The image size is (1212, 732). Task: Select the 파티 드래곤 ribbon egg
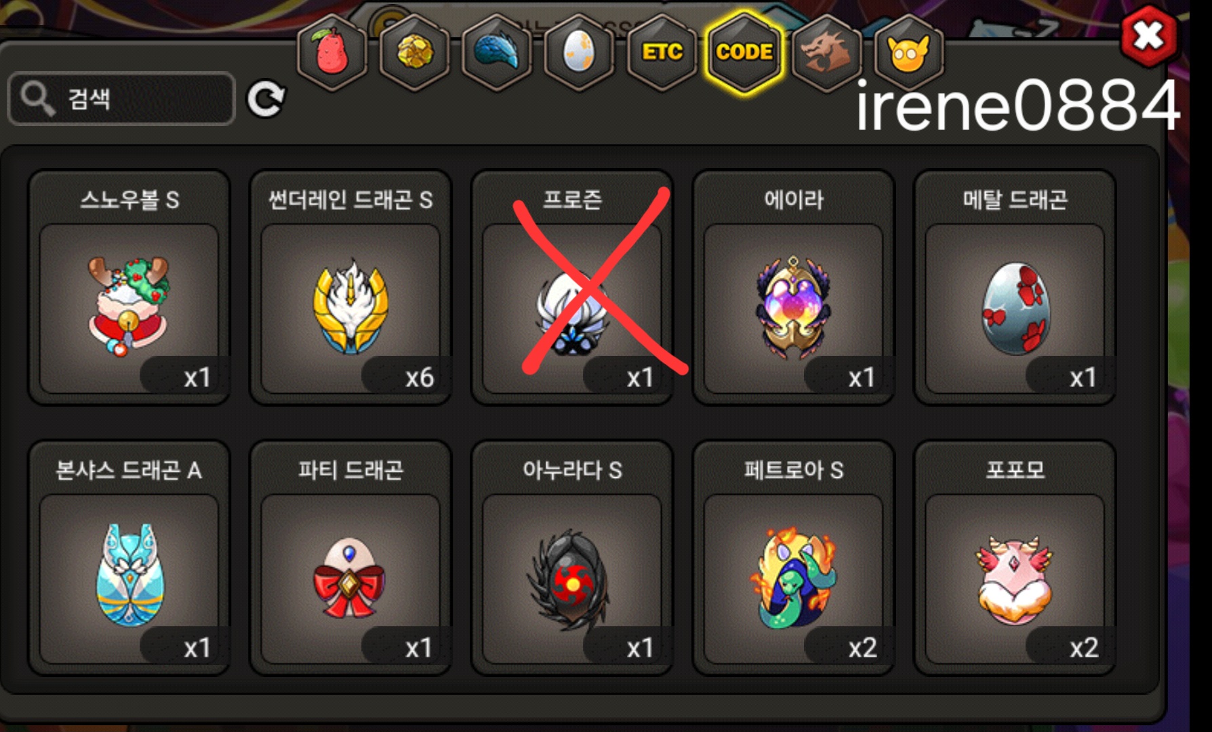click(x=350, y=558)
